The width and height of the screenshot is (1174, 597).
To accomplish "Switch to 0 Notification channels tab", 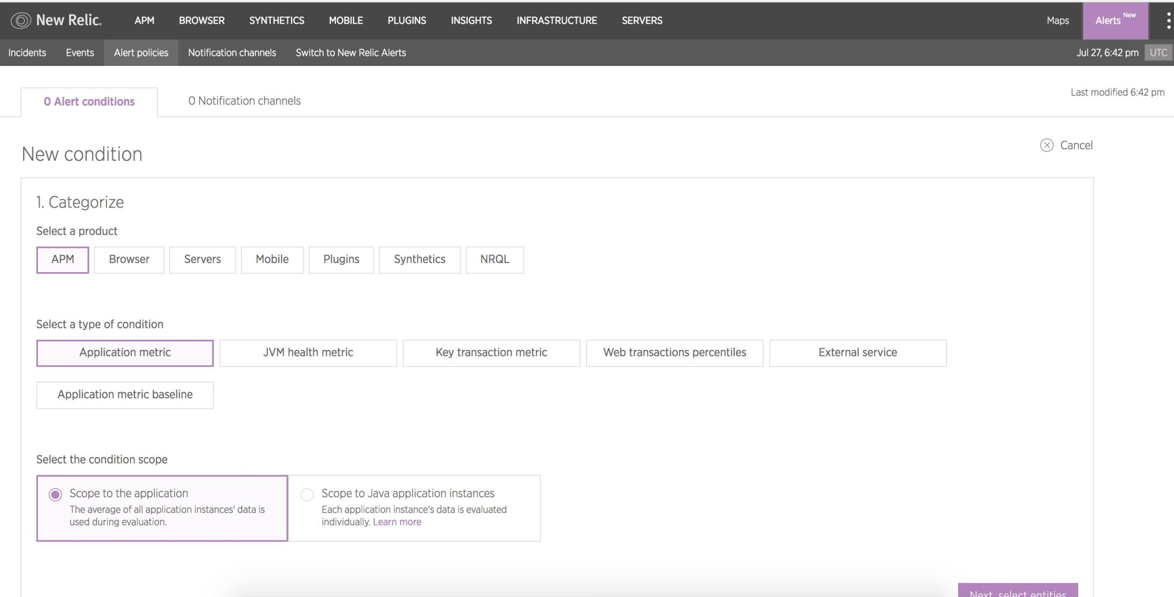I will pyautogui.click(x=244, y=101).
